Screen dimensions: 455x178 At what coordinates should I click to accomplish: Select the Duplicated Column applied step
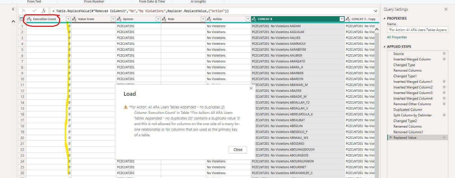coord(408,109)
